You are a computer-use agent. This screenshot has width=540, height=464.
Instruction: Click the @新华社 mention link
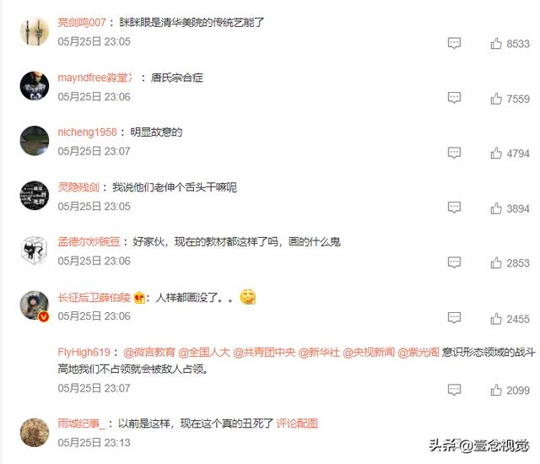tap(319, 352)
